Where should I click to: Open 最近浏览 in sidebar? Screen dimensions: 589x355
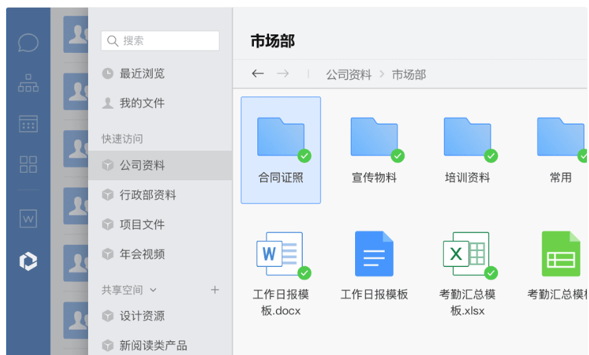coord(142,74)
